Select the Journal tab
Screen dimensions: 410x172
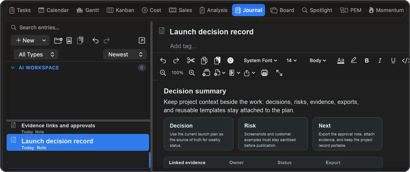coord(249,10)
